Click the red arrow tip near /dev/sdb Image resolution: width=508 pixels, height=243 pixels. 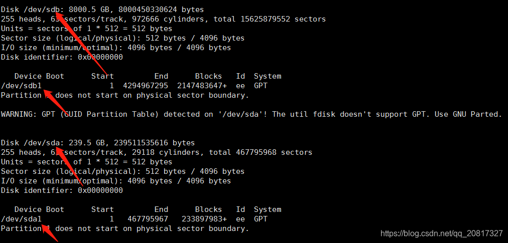click(x=57, y=11)
